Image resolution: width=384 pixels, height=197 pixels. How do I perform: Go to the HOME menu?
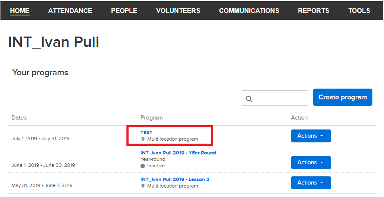click(20, 10)
